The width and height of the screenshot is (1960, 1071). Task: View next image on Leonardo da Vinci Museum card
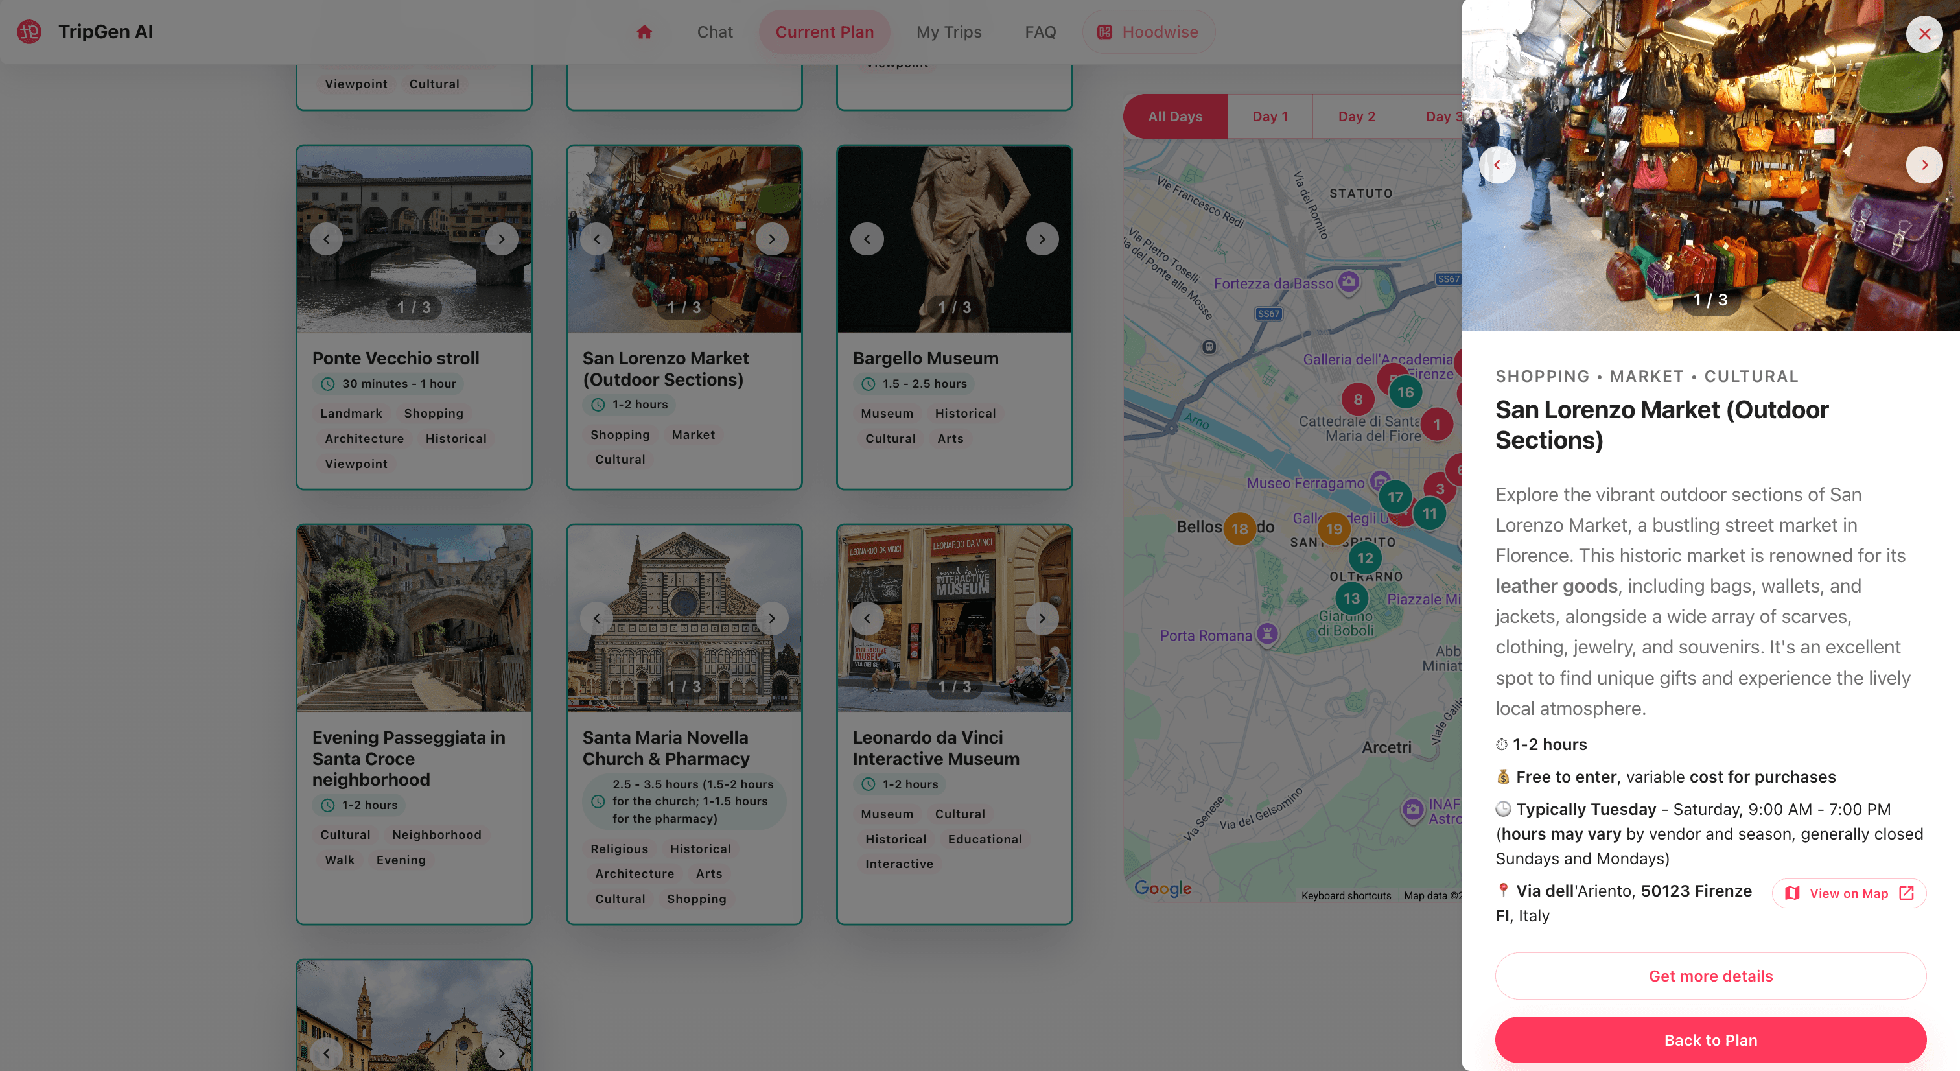(1042, 618)
